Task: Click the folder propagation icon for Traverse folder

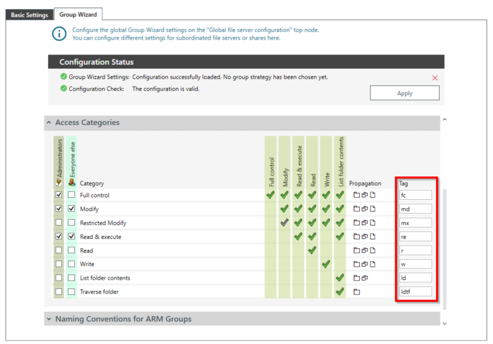Action: coord(357,291)
